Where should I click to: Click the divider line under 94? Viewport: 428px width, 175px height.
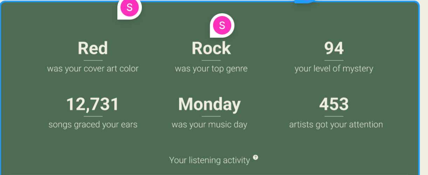pos(334,61)
